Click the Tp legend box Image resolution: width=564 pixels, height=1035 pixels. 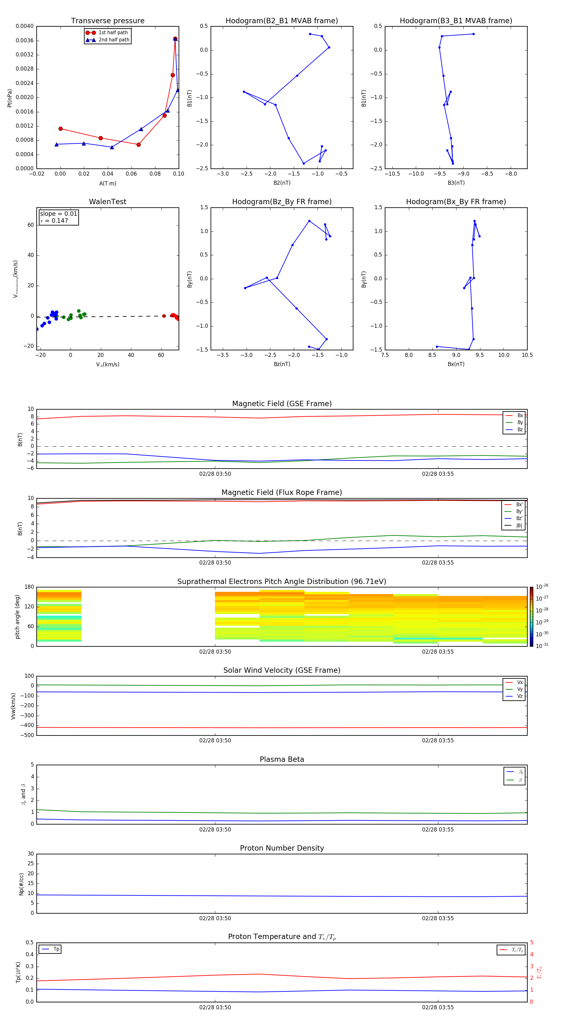coord(50,949)
